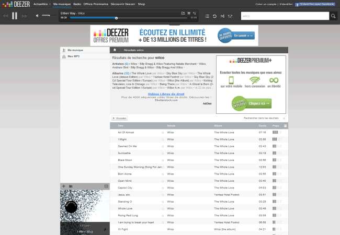
Task: Click the buy cart icon in player
Action: (x=189, y=13)
